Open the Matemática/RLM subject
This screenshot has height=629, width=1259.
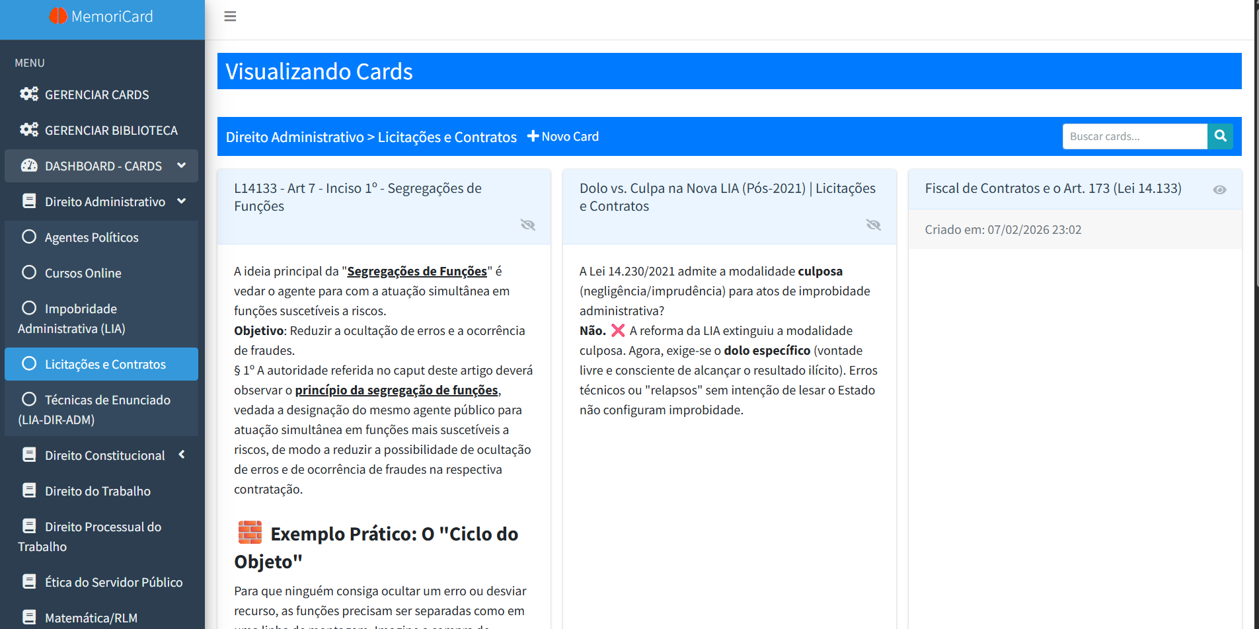(91, 618)
